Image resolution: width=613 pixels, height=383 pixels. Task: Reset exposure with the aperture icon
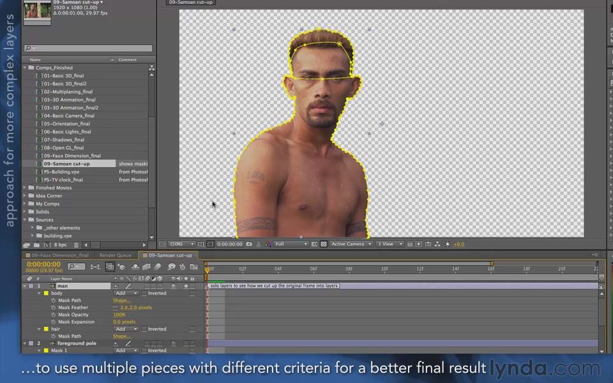click(448, 244)
